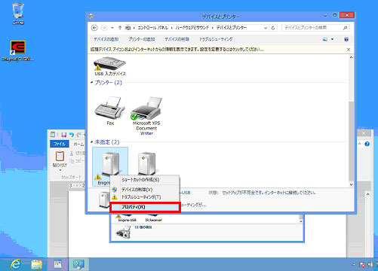378x271 pixels.
Task: Expand the 貼り付け dropdown arrow in WordPad
Action: 60,170
